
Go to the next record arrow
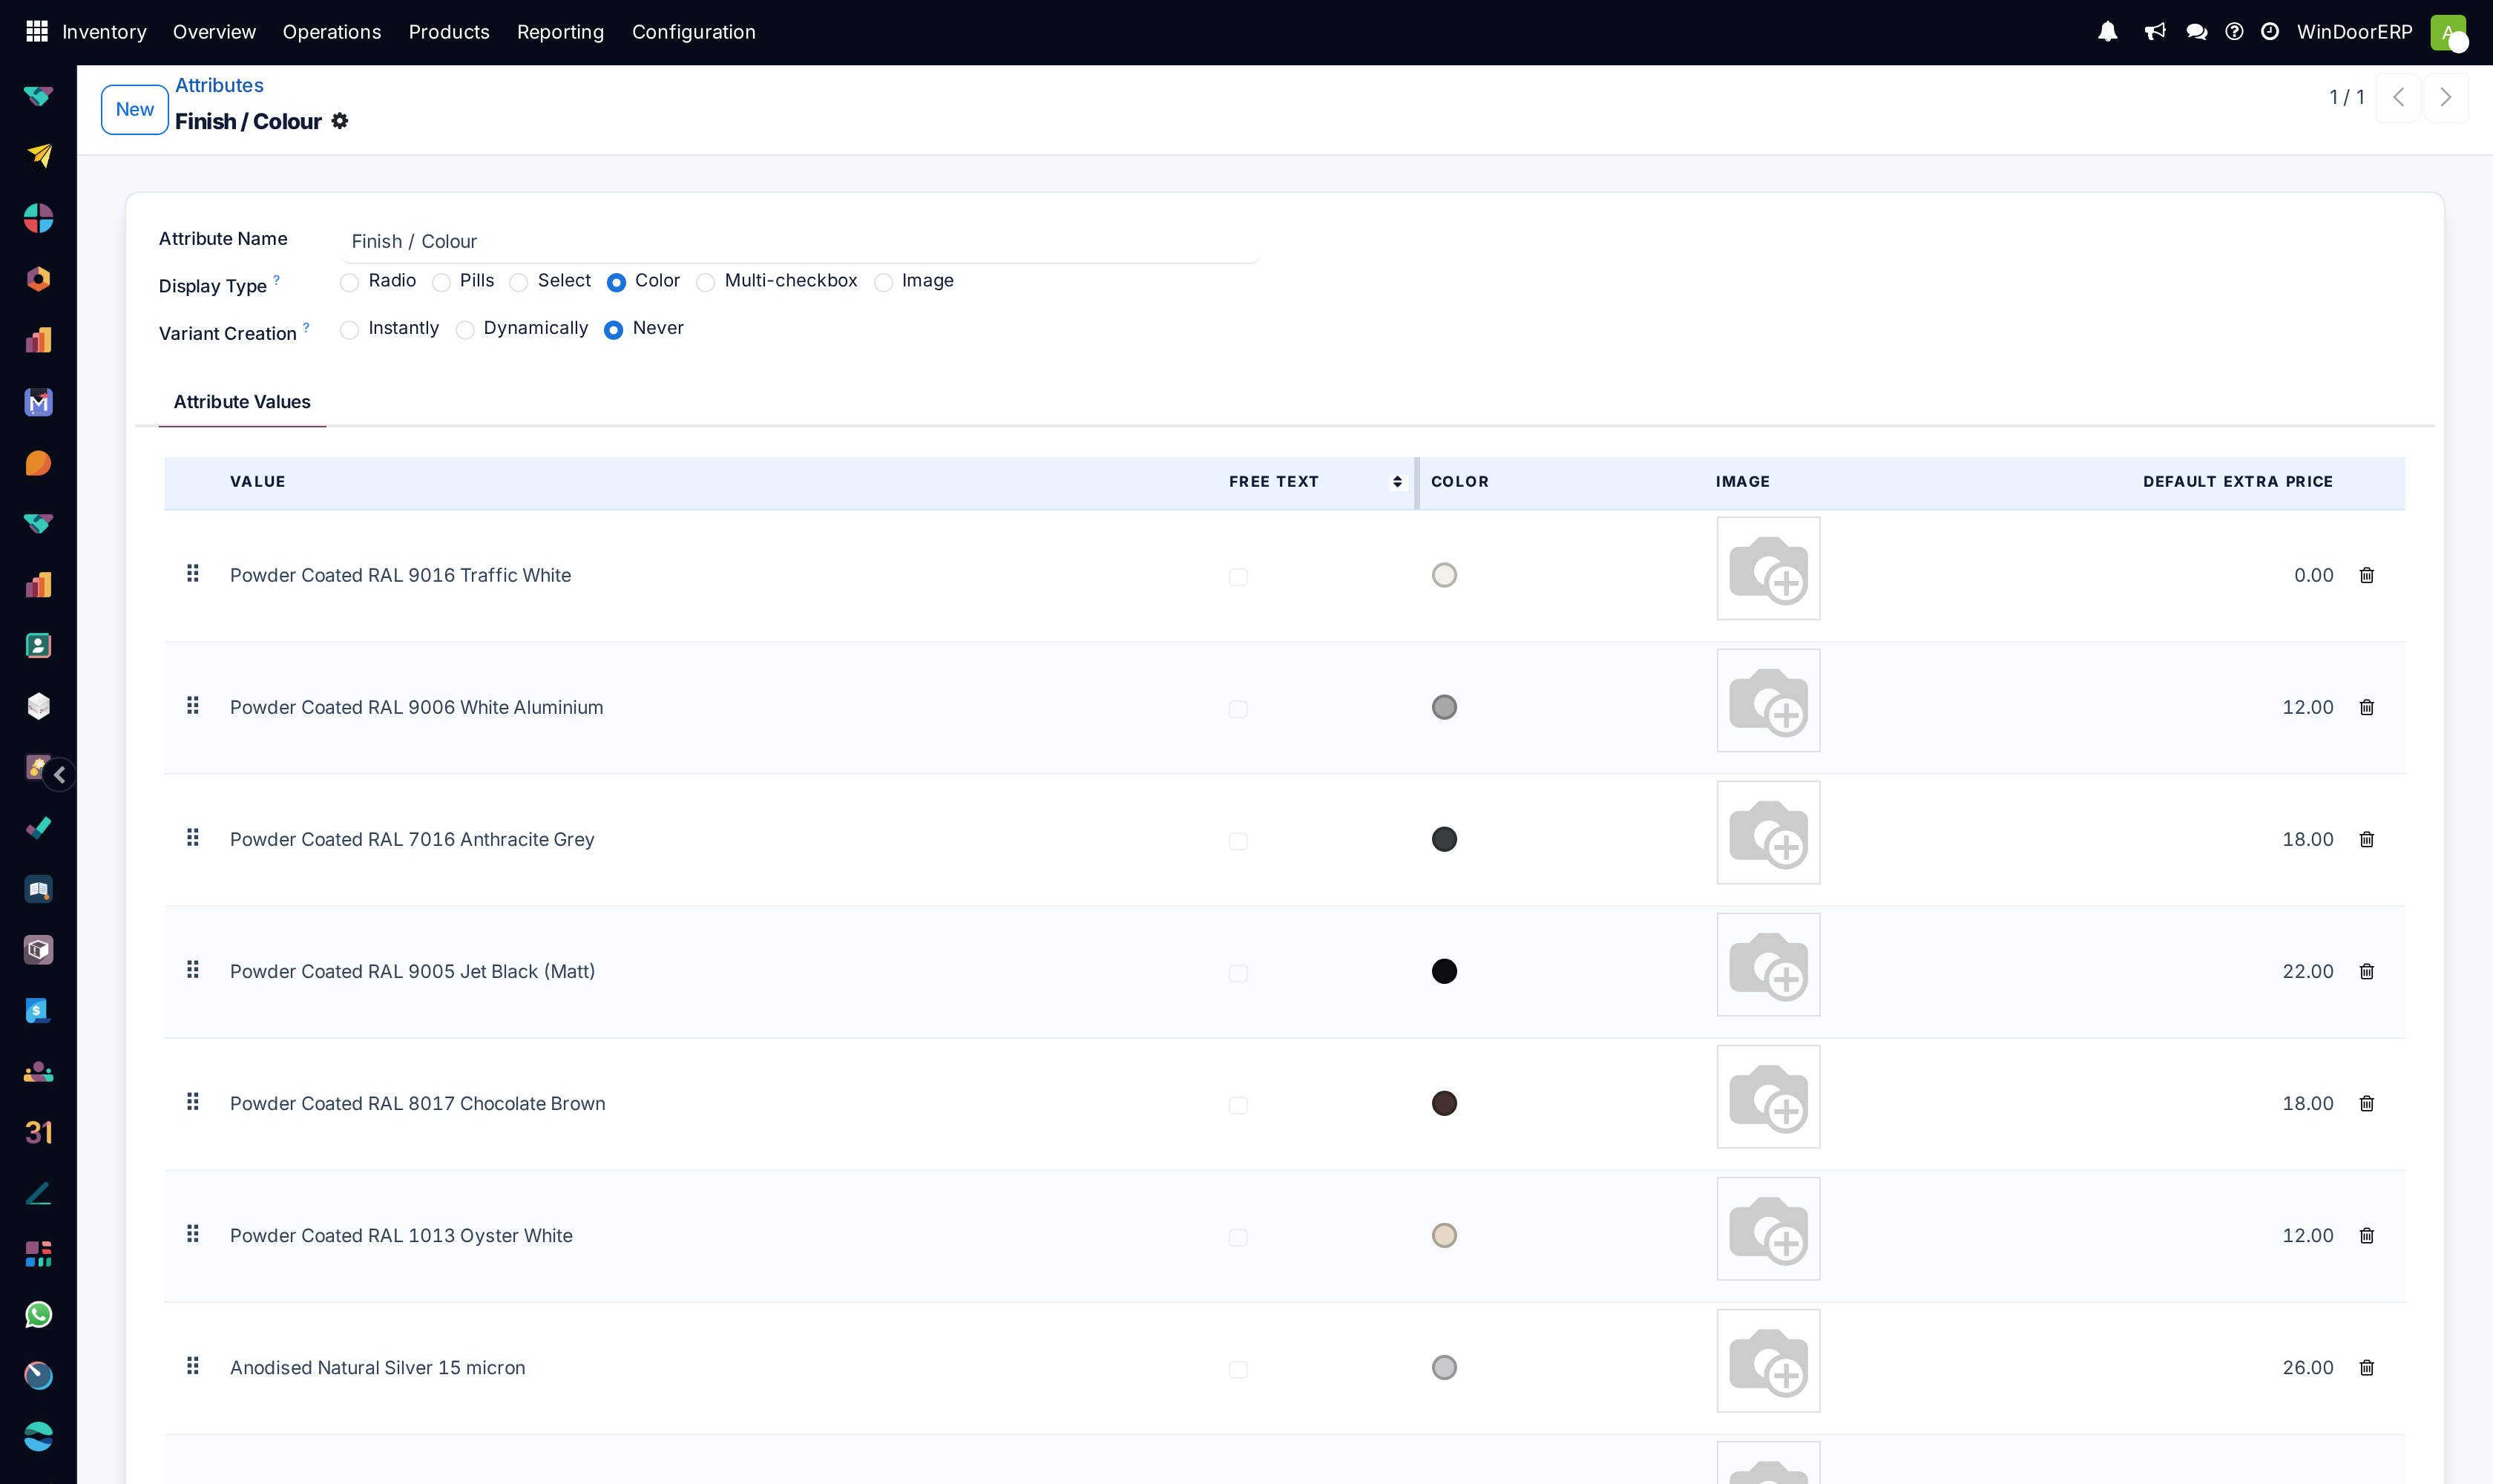(x=2446, y=97)
